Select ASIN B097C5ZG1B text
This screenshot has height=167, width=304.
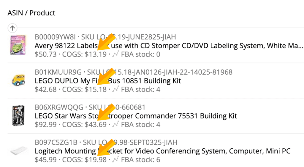56,142
